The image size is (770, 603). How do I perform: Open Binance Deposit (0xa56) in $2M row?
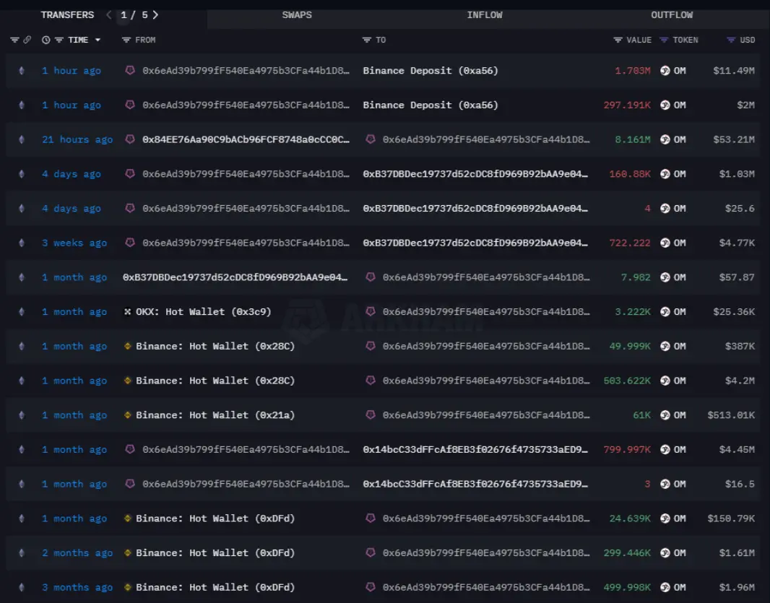(431, 105)
